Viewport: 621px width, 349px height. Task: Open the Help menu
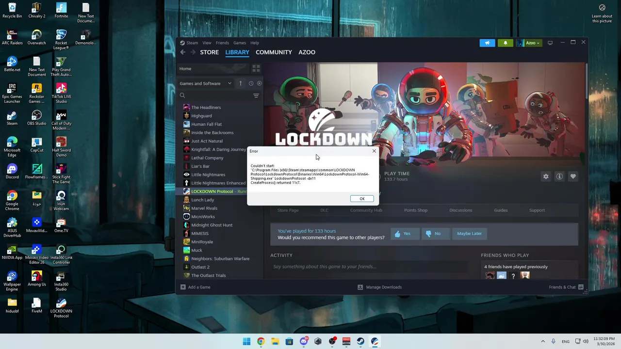(255, 43)
